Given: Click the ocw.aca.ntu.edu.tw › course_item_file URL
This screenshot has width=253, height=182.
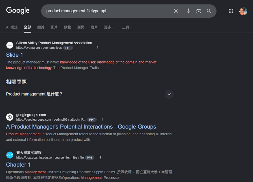Looking at the screenshot, I should [x=50, y=158].
